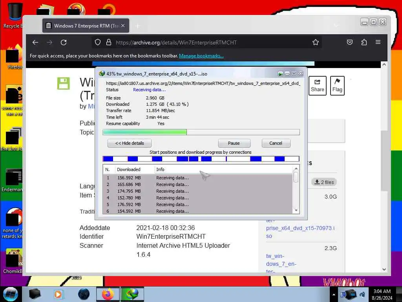
Task: Switch to Firefox on the taskbar
Action: tap(108, 294)
